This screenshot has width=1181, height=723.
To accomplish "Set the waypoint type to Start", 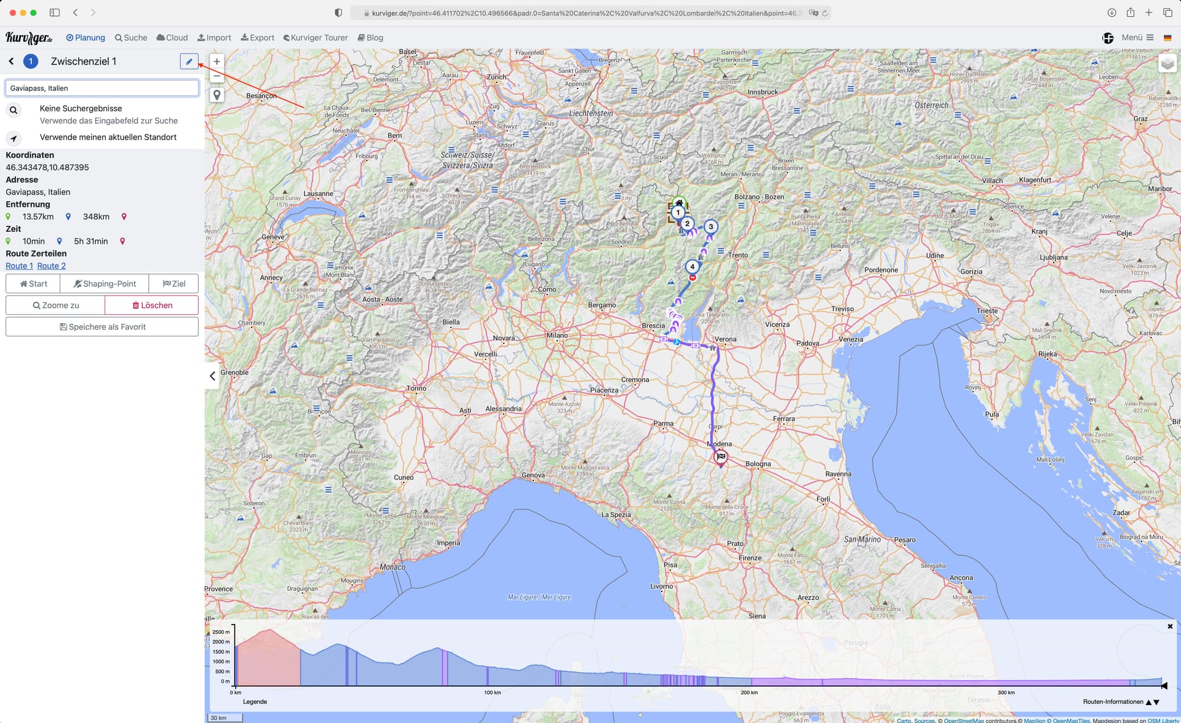I will click(33, 283).
